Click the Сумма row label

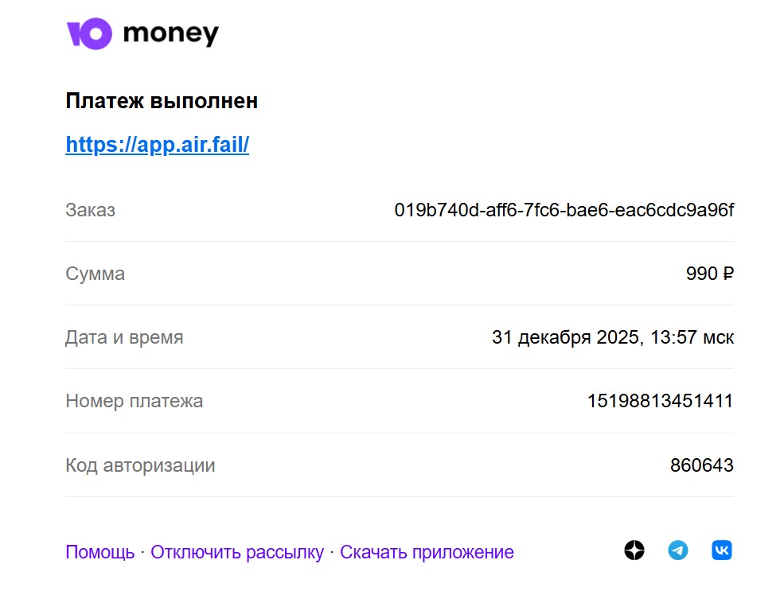click(x=95, y=274)
